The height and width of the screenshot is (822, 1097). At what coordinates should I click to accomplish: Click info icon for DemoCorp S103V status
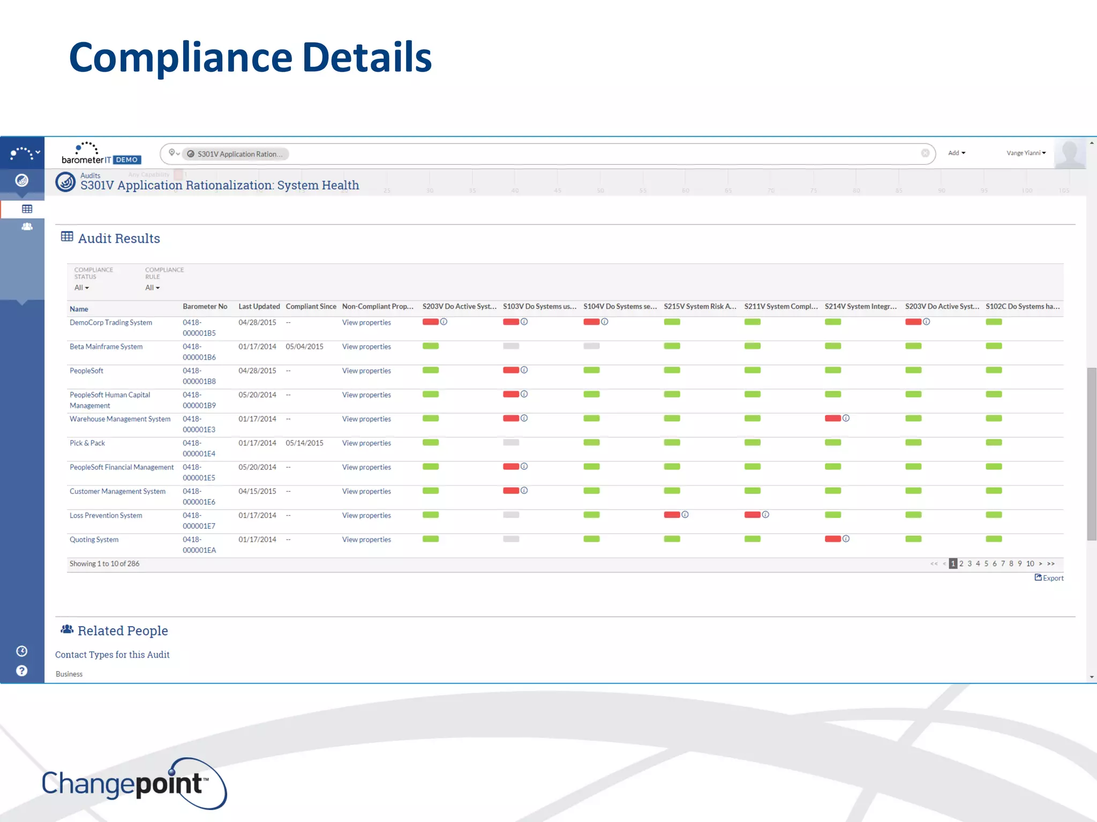click(524, 322)
